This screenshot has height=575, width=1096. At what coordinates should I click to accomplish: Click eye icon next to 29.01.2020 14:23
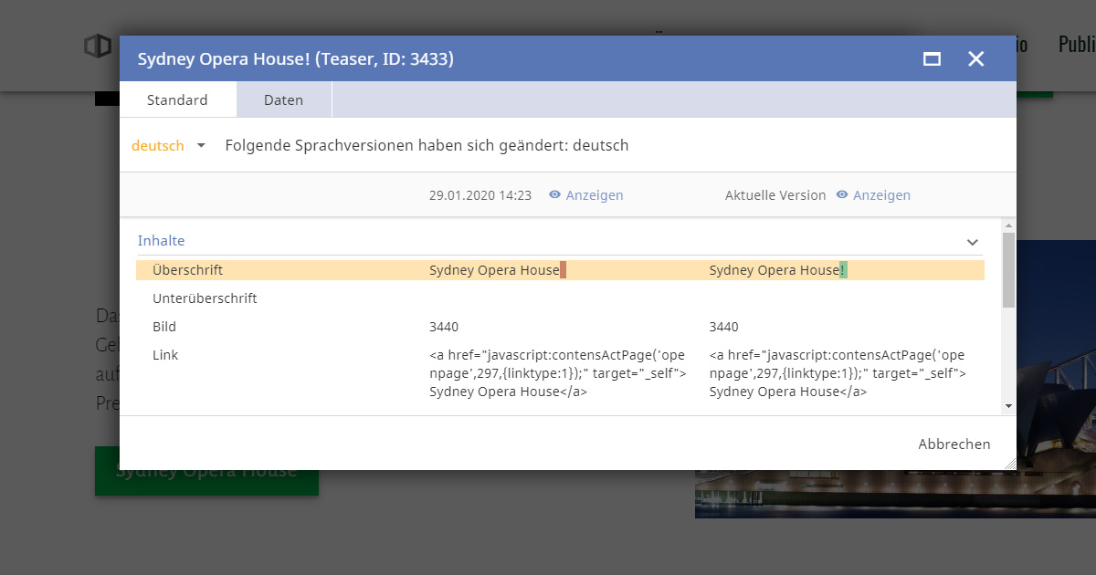tap(554, 195)
